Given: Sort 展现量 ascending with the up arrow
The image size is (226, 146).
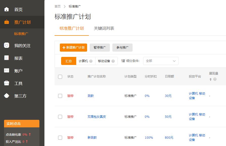Looking at the screenshot, I should pos(210,79).
